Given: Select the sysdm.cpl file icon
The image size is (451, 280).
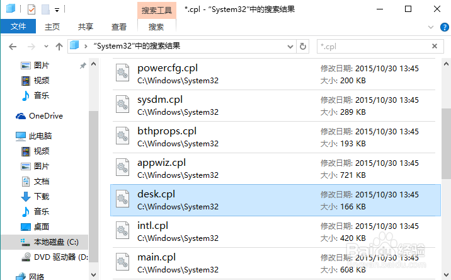Looking at the screenshot, I should 122,104.
